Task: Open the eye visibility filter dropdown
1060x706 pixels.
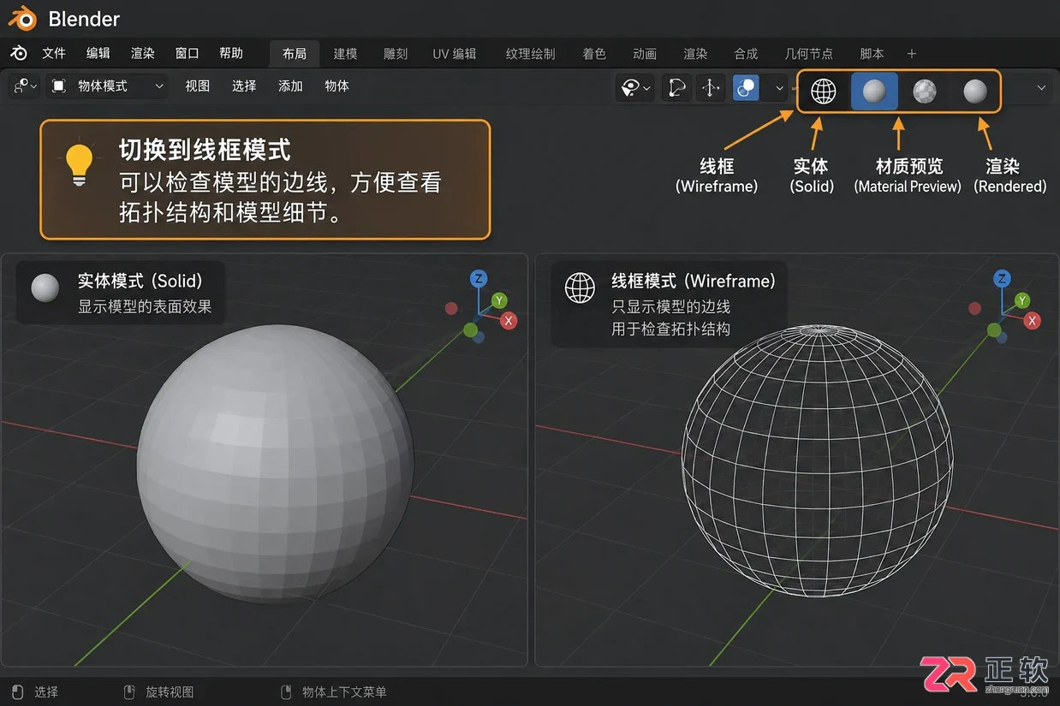Action: click(x=634, y=87)
